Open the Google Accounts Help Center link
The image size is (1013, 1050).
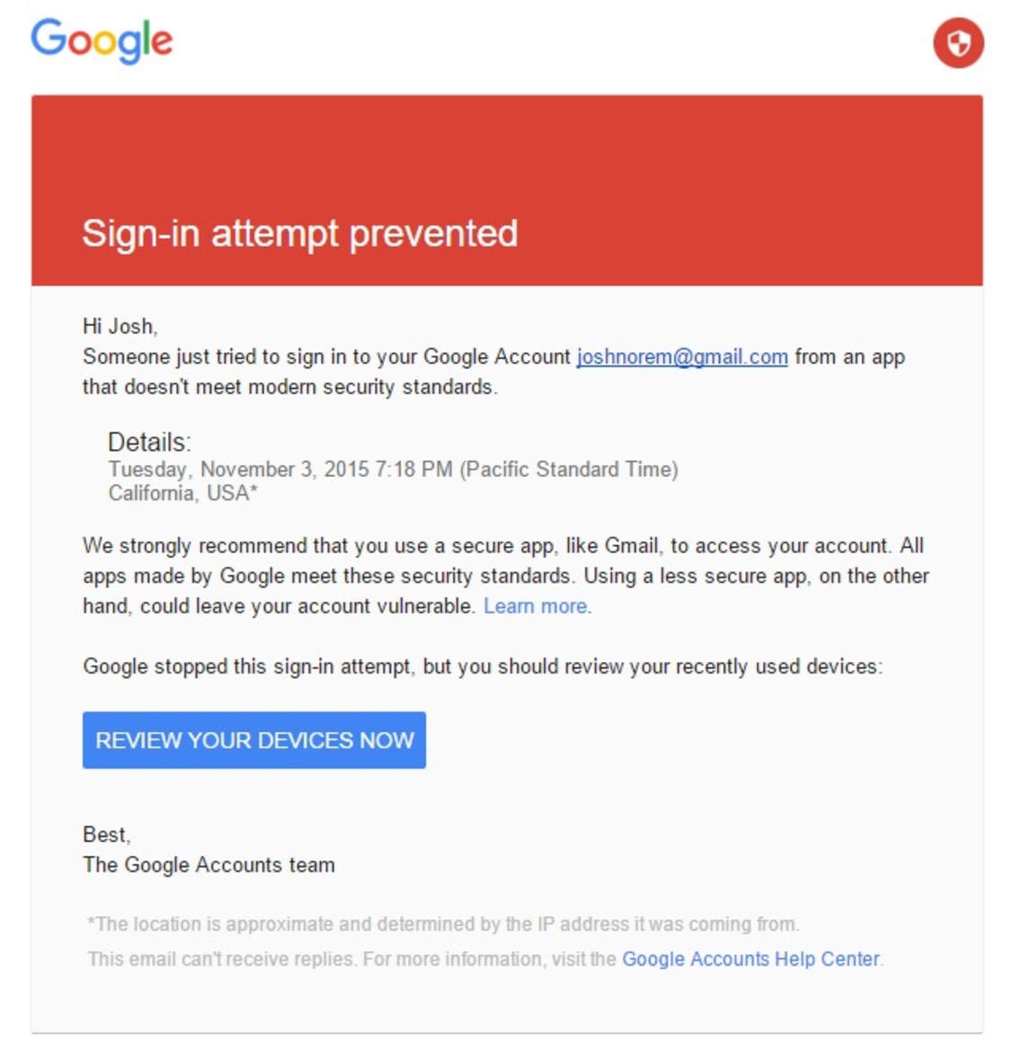pos(751,959)
